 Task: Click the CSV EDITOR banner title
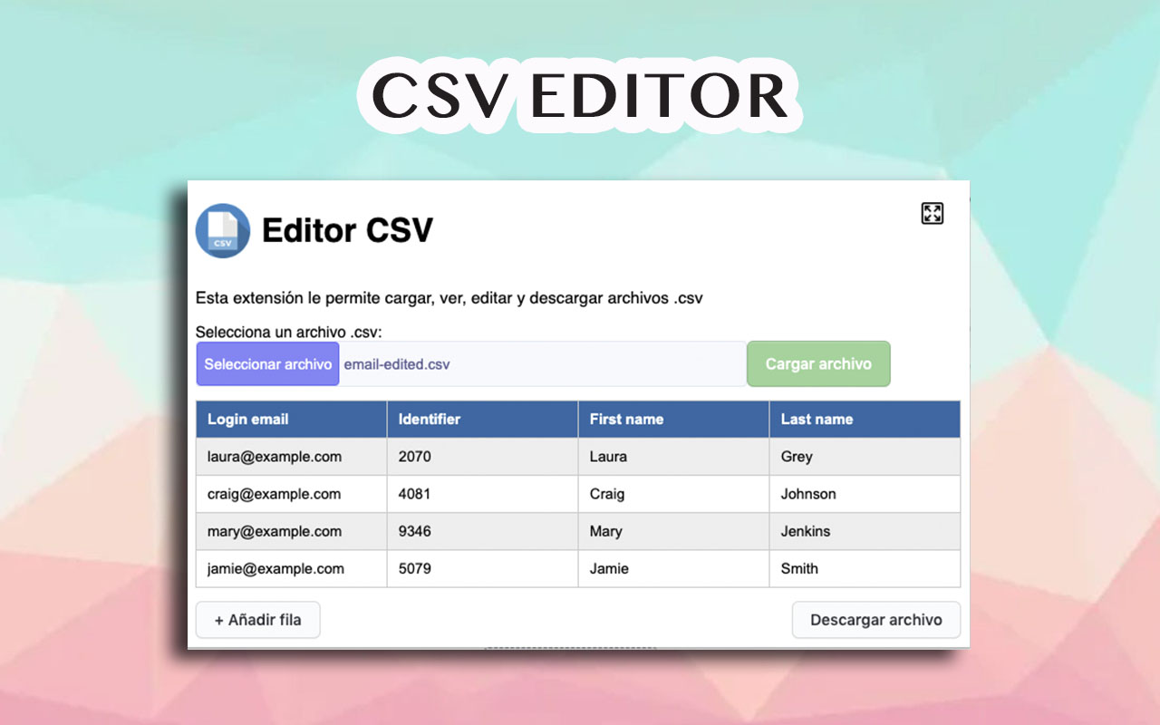[580, 96]
